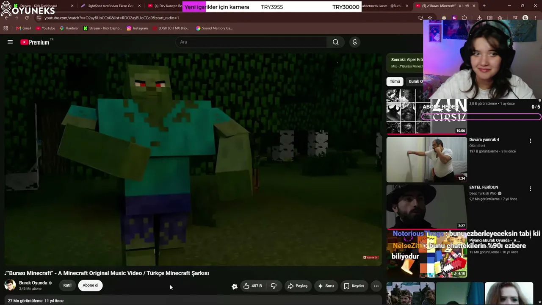Click the ENTEL FERİDUN video title
This screenshot has height=305, width=542.
point(484,187)
